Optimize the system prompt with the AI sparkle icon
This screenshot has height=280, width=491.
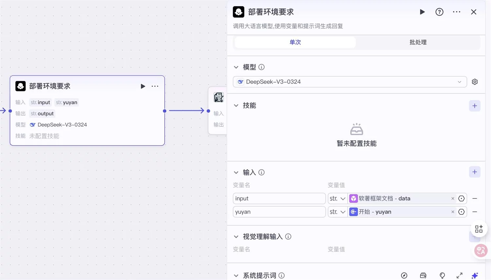pyautogui.click(x=475, y=276)
